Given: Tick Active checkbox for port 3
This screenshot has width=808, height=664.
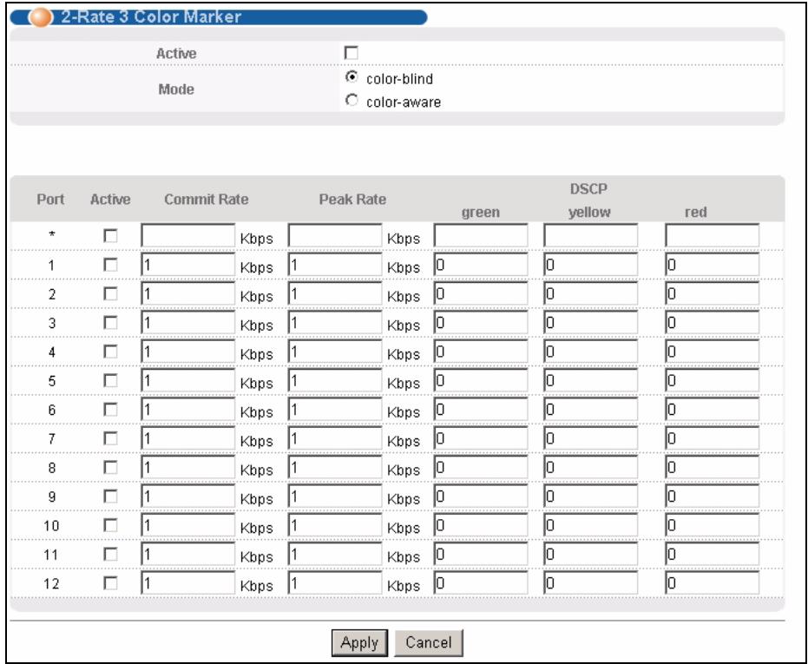Looking at the screenshot, I should [x=110, y=323].
